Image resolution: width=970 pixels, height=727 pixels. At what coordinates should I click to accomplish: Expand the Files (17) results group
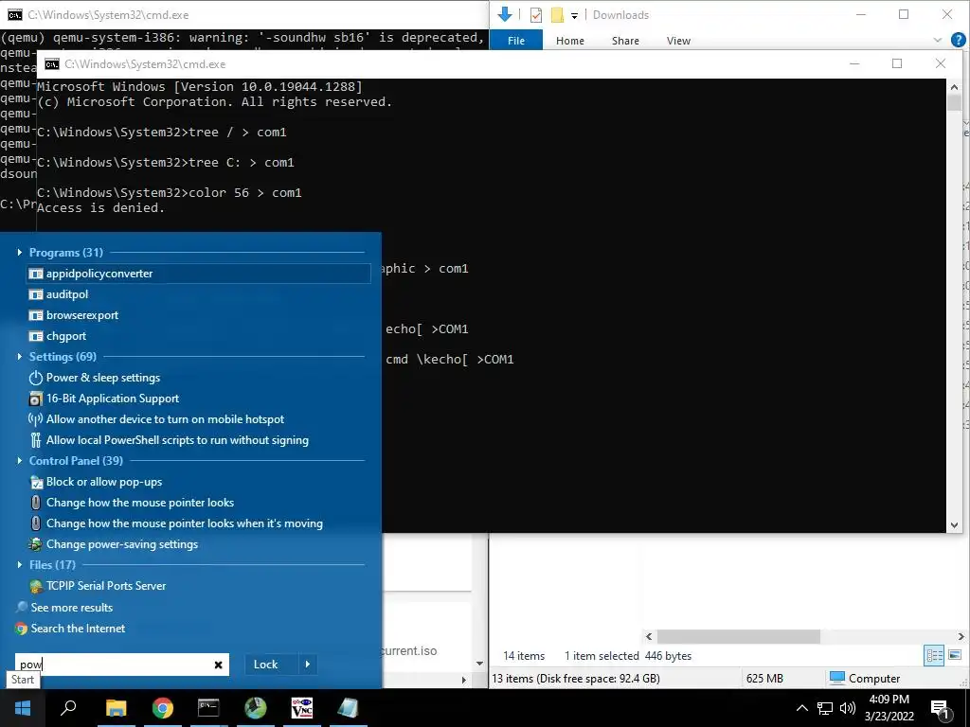pos(20,565)
